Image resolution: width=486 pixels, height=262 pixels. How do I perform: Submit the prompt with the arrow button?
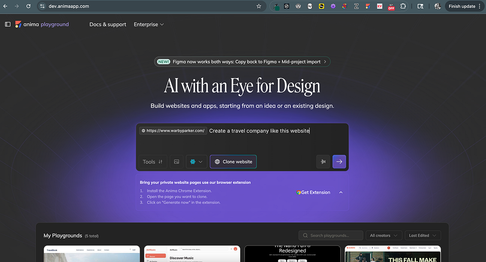(x=339, y=162)
